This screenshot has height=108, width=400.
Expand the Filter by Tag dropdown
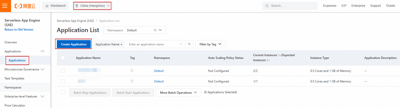tap(210, 44)
